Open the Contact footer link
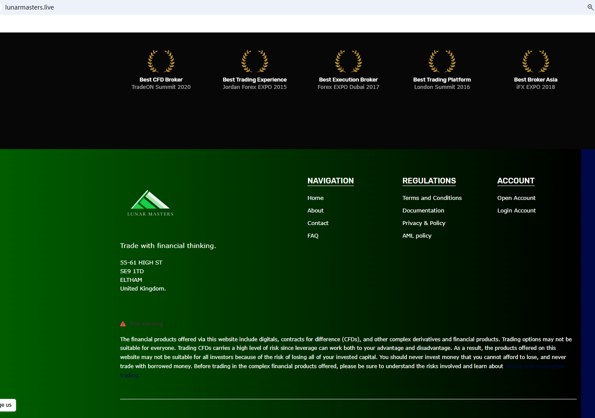The image size is (595, 418). point(318,223)
